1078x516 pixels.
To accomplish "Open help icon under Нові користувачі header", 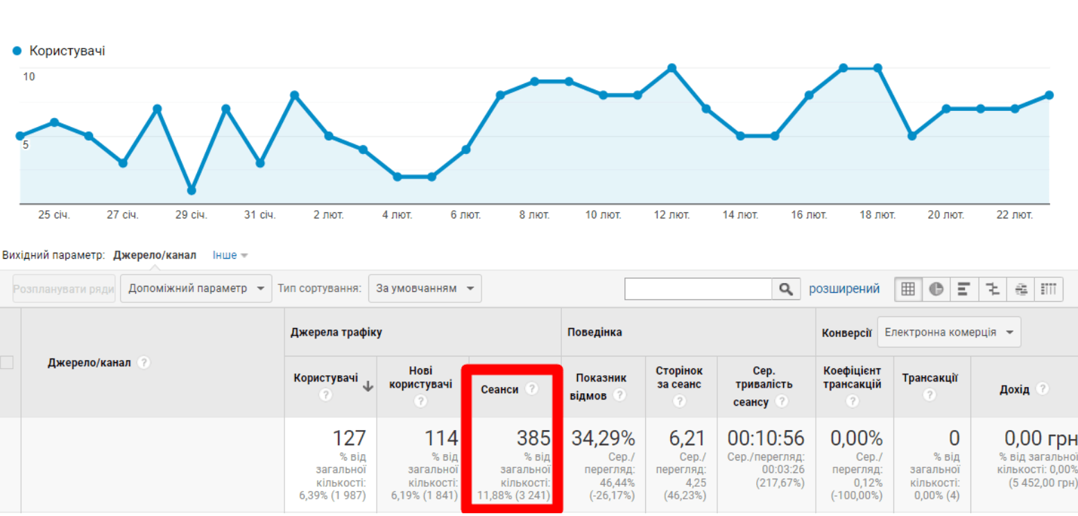I will 420,401.
